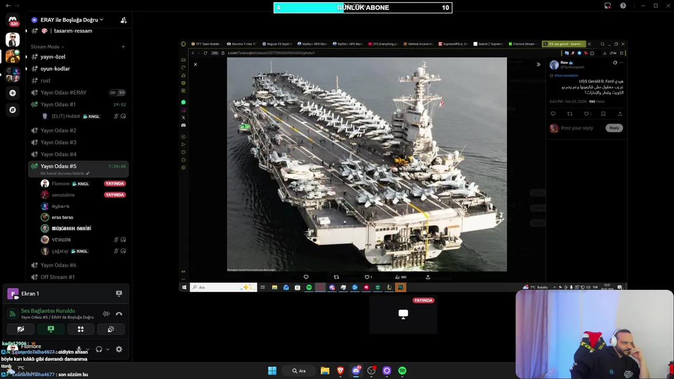Join Yayın Odası #4 voice channel
The height and width of the screenshot is (379, 674).
pyautogui.click(x=78, y=154)
